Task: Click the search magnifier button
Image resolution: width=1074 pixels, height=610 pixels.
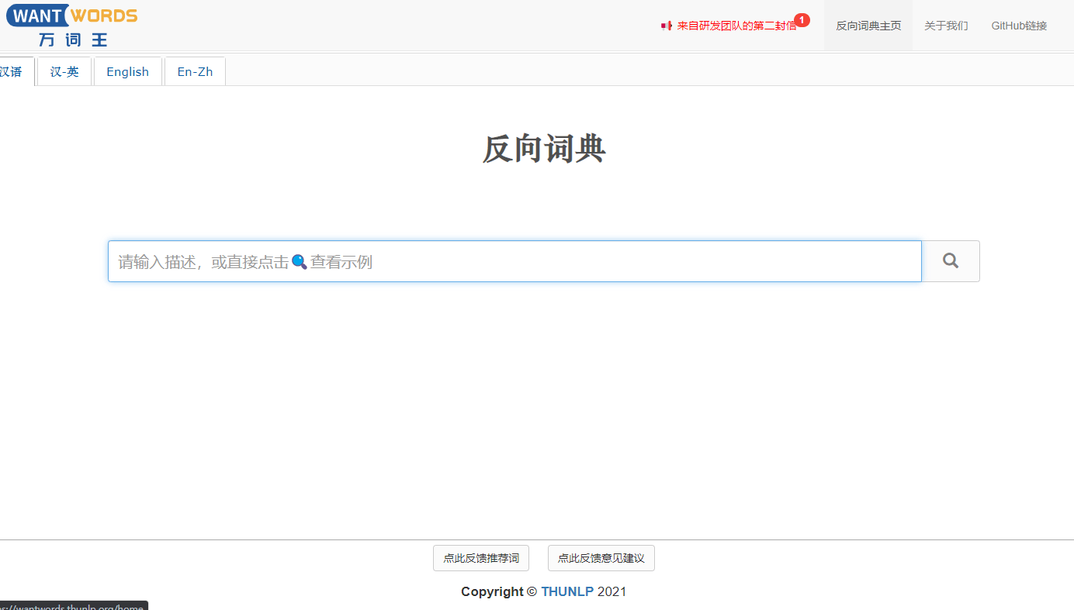Action: pos(950,261)
